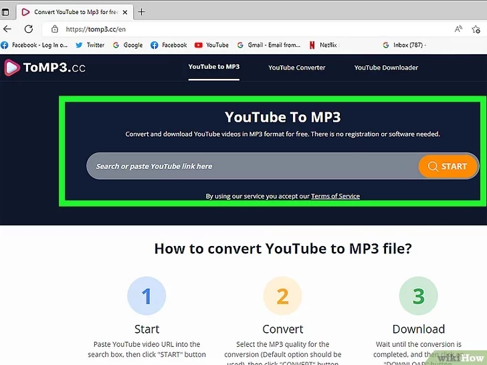
Task: Click the step 1 Start circle icon
Action: 147,295
